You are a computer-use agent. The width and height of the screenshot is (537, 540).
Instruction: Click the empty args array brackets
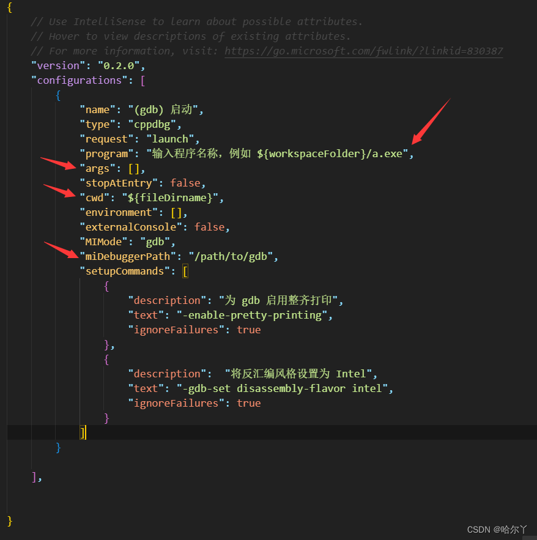(x=134, y=169)
